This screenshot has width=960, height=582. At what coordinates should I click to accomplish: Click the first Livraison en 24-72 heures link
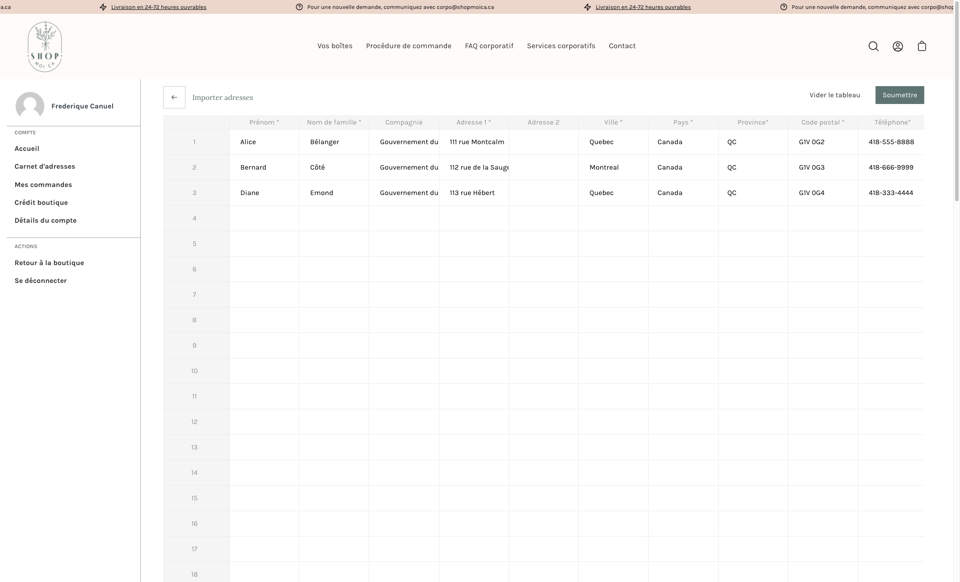coord(159,7)
